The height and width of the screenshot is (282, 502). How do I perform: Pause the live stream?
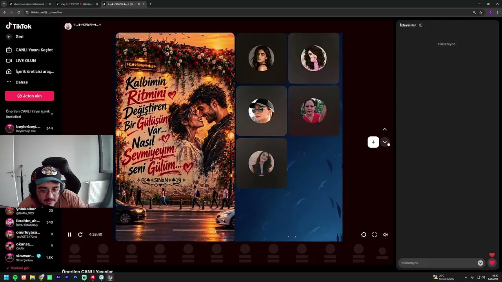pyautogui.click(x=69, y=235)
